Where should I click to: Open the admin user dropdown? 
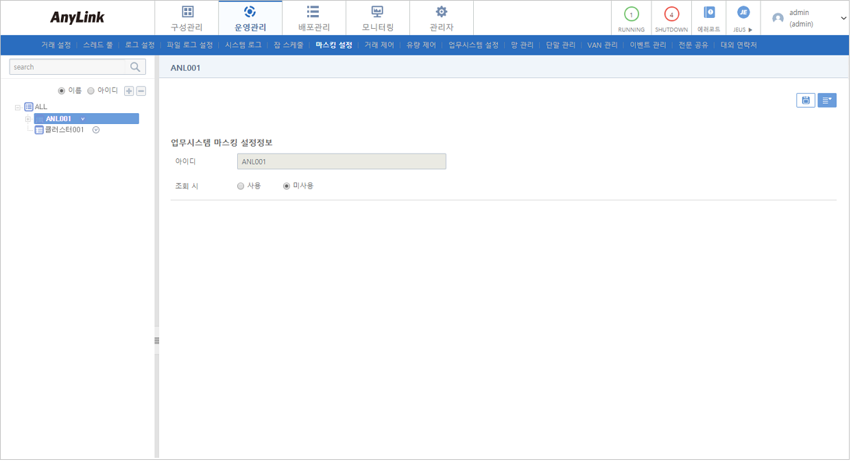tap(843, 19)
